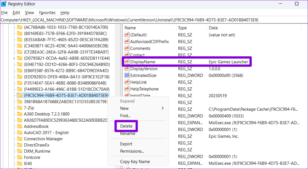Choose Find... in the context menu
Screen dimensions: 308x169
(125, 116)
